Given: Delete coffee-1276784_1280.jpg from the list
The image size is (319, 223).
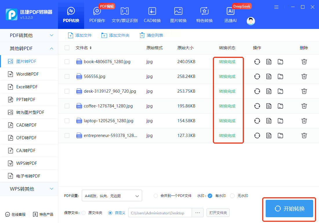Looking at the screenshot, I should (304, 106).
